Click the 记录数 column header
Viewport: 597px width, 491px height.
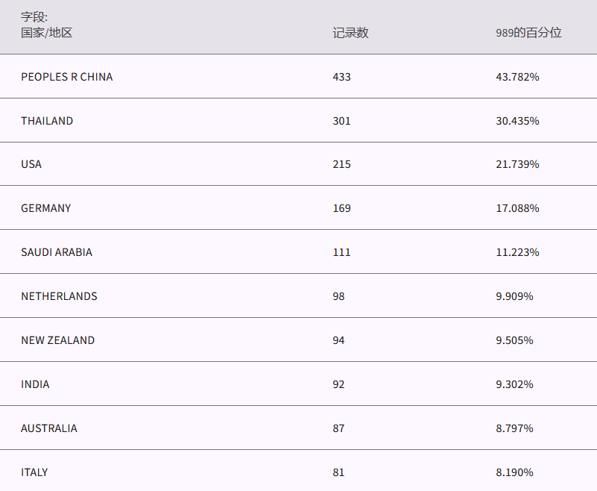(350, 33)
